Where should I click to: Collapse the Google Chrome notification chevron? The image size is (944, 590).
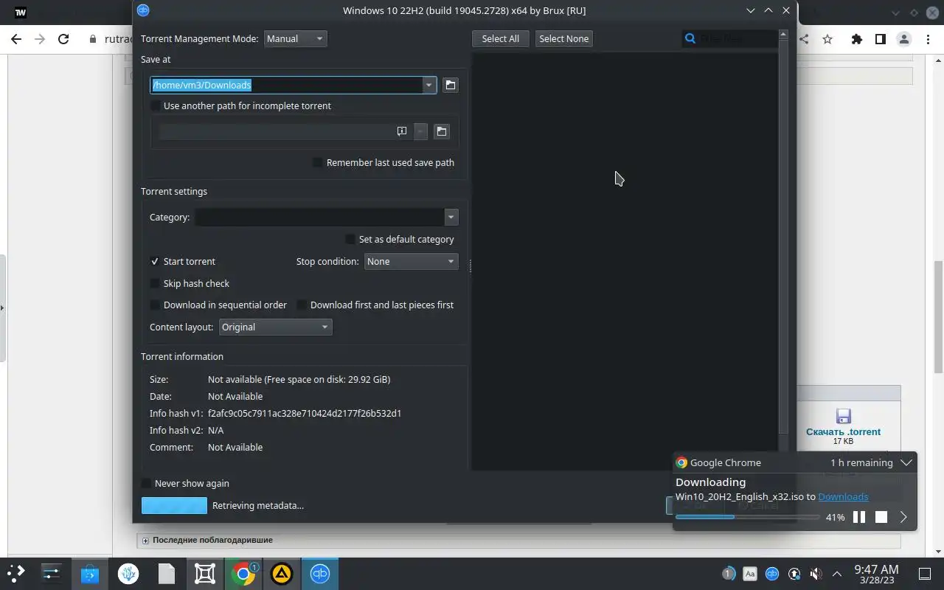pyautogui.click(x=906, y=462)
